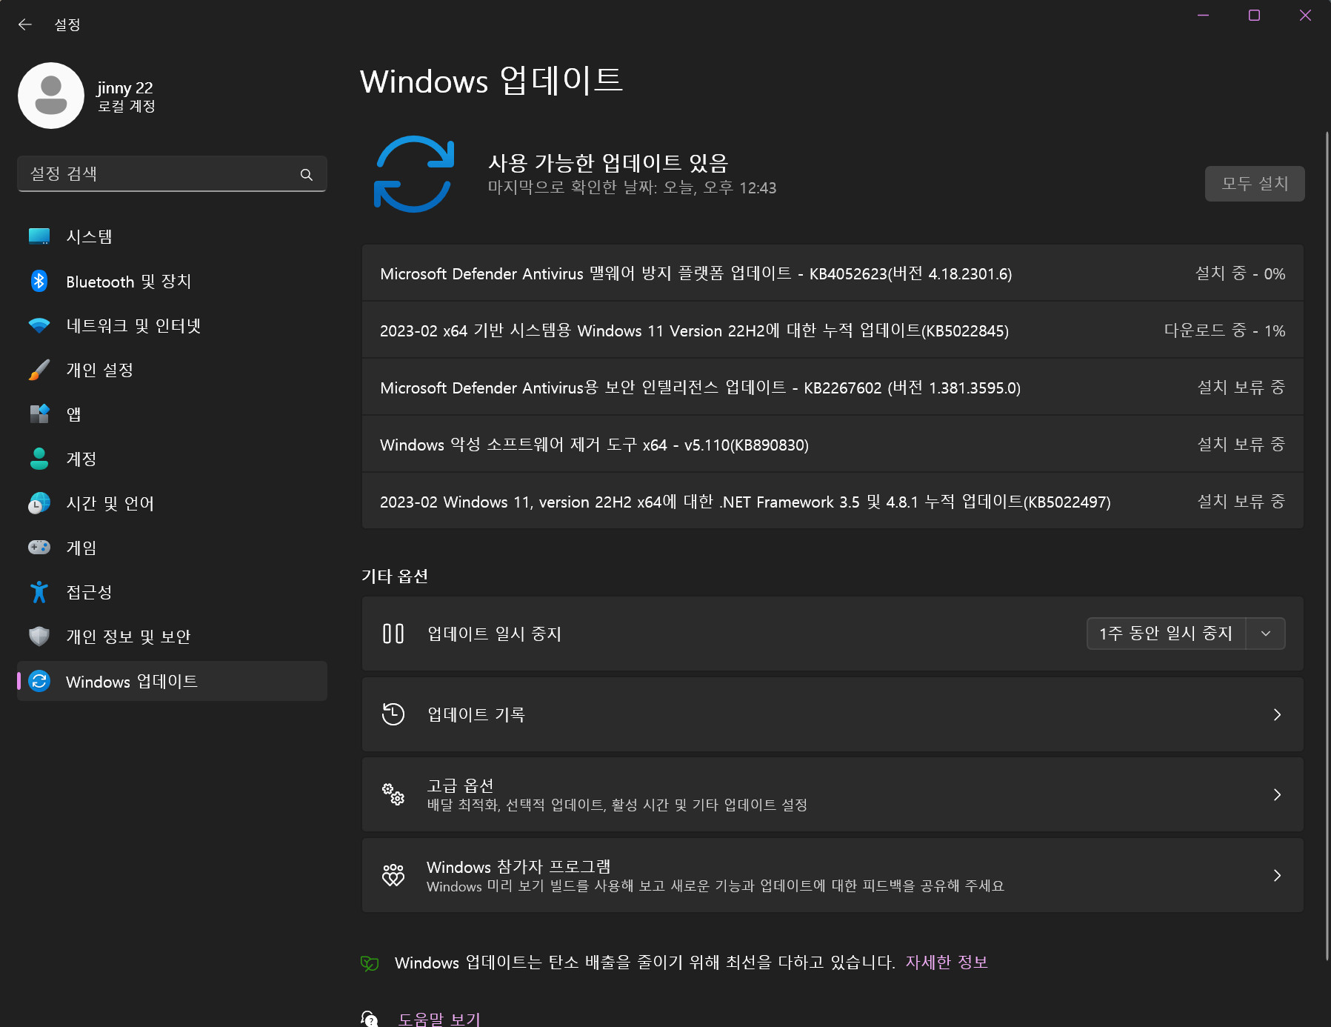Click the Windows 참가자 프로그램 title text
The height and width of the screenshot is (1027, 1331).
click(518, 867)
